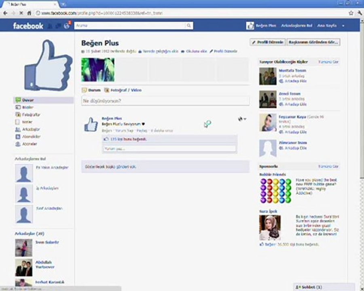This screenshot has height=291, width=364.
Task: Click the Arkadaşlar icon in sidebar
Action: 18,129
